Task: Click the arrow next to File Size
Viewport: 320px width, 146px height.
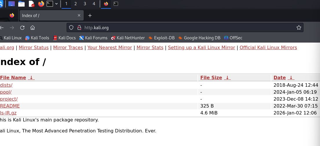Action: click(x=227, y=78)
